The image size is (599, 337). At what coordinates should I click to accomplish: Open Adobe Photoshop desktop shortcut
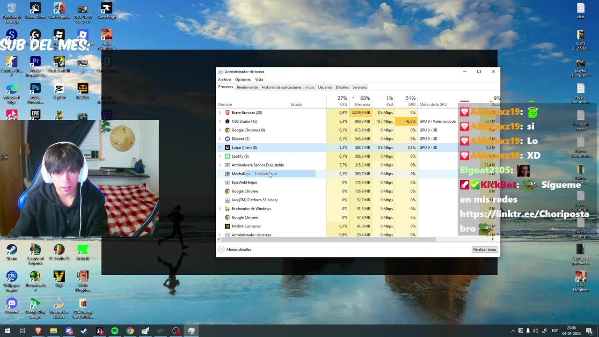[35, 94]
